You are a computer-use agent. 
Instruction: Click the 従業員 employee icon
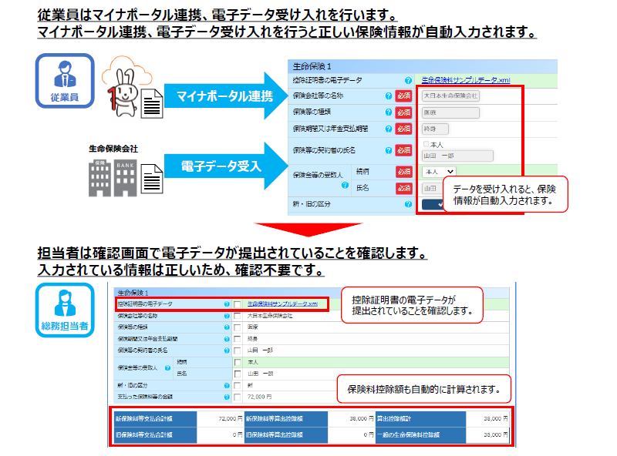65,81
